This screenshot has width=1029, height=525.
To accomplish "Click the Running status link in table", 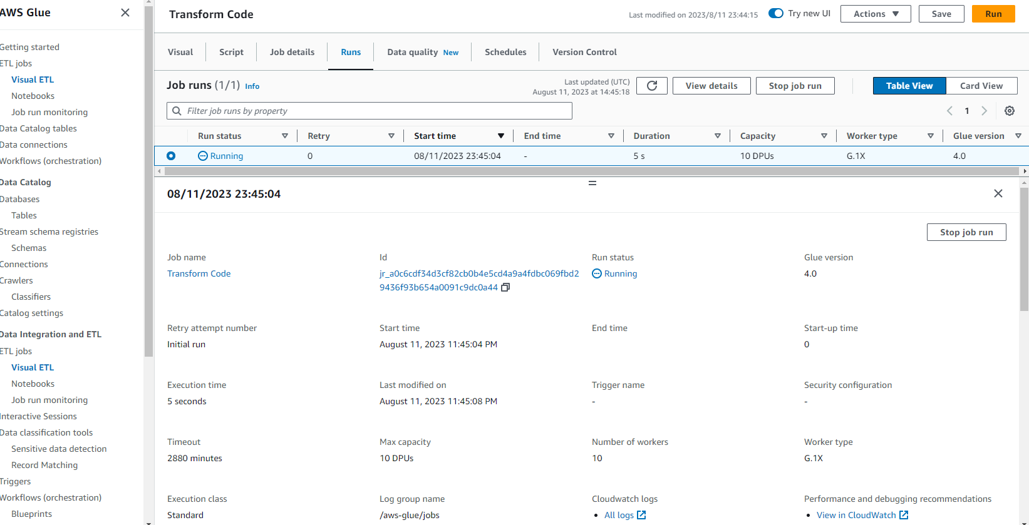I will [227, 156].
